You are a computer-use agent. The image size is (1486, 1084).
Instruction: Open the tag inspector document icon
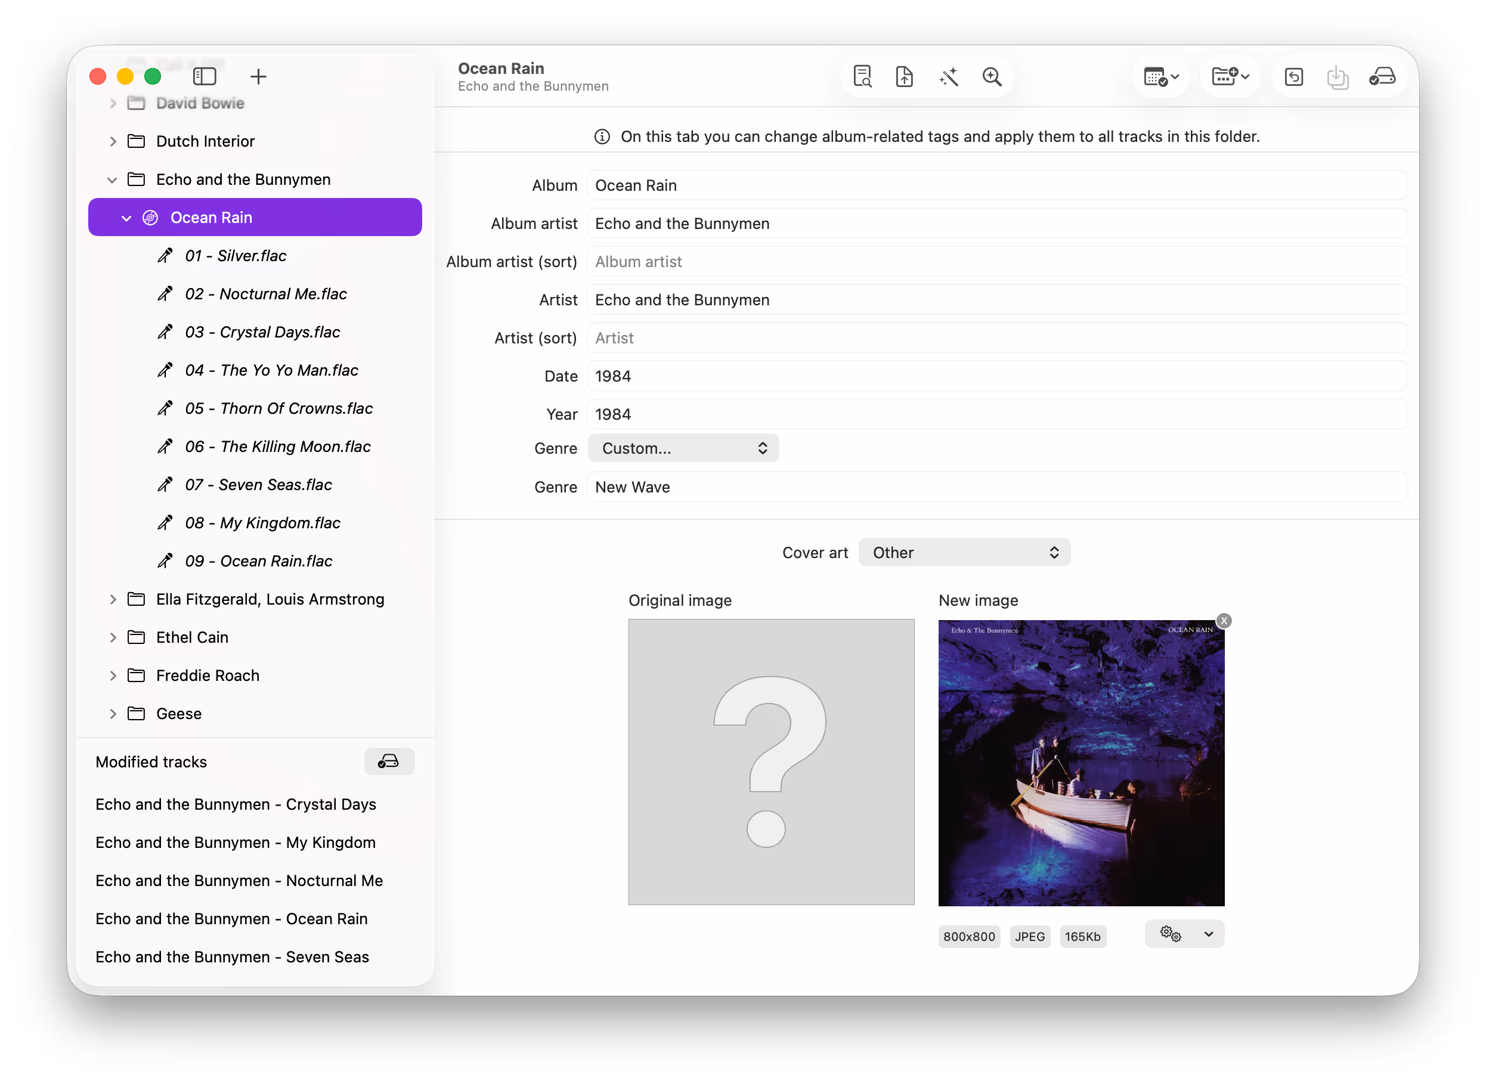point(862,77)
